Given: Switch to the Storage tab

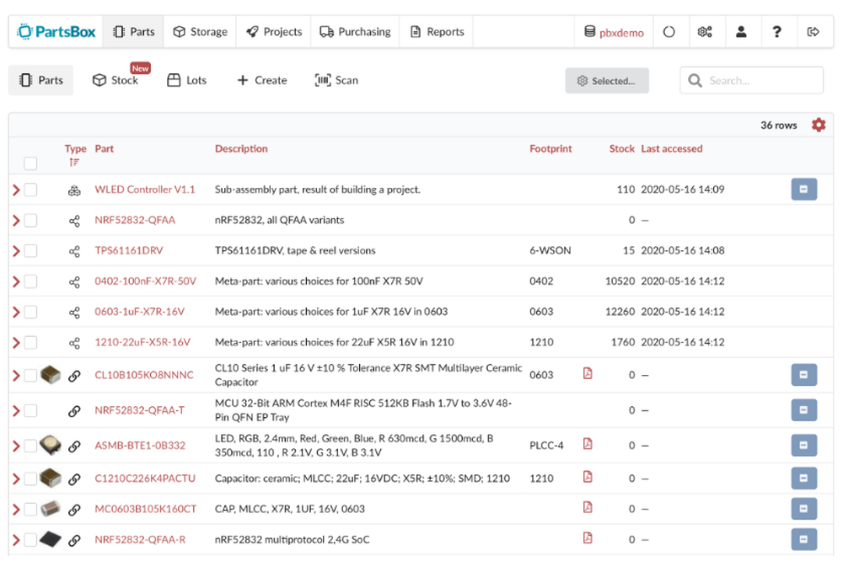Looking at the screenshot, I should [200, 31].
